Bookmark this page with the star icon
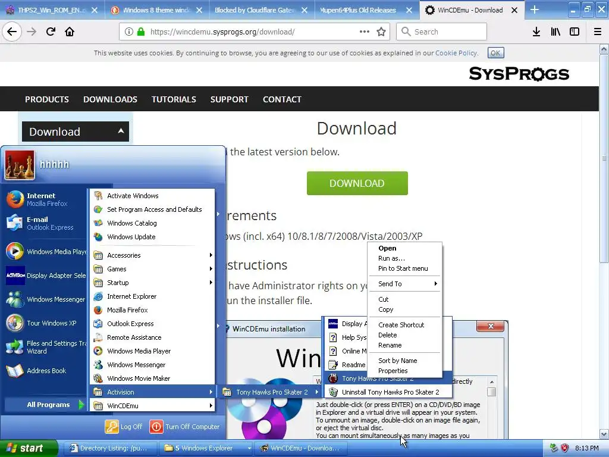The image size is (609, 457). coord(381,32)
